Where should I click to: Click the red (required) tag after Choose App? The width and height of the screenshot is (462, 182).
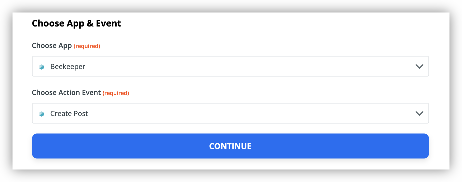pyautogui.click(x=87, y=46)
